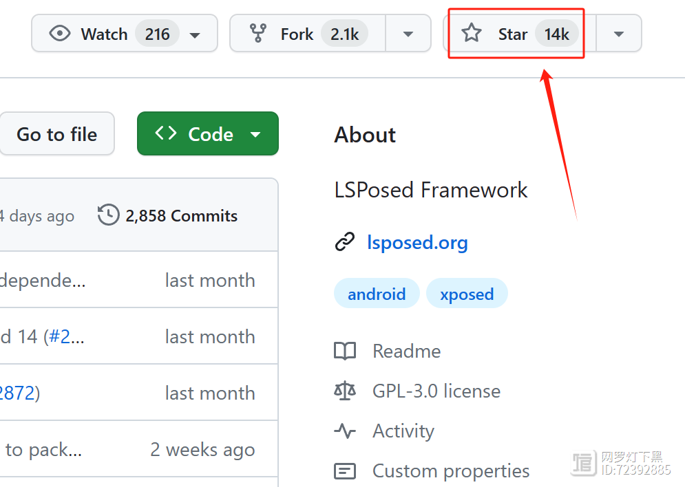Select the xposed topic tag
This screenshot has width=685, height=487.
click(x=467, y=294)
